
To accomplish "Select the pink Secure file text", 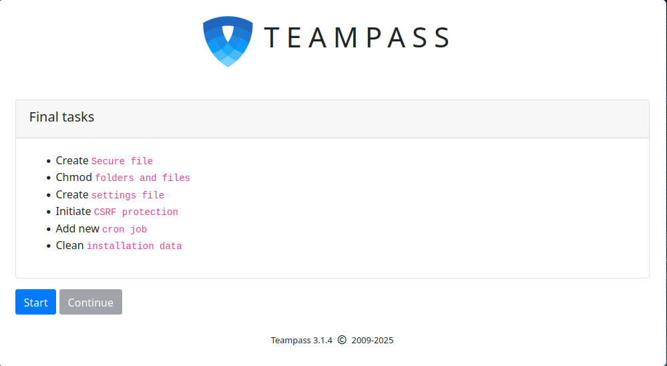I will tap(122, 162).
